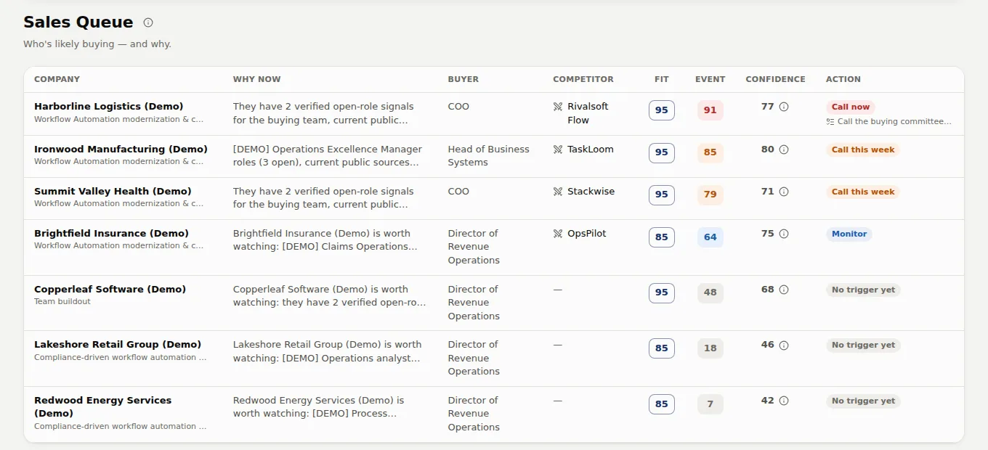Viewport: 988px width, 450px height.
Task: Open Lakeshore Retail Group (Demo) company
Action: pos(118,345)
